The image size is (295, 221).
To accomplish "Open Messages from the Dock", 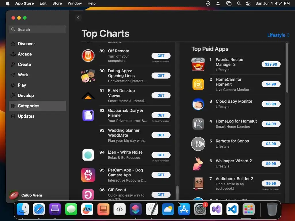I will [x=71, y=209].
